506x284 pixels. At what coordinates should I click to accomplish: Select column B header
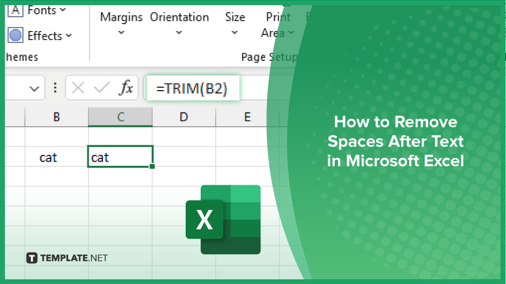pyautogui.click(x=56, y=117)
